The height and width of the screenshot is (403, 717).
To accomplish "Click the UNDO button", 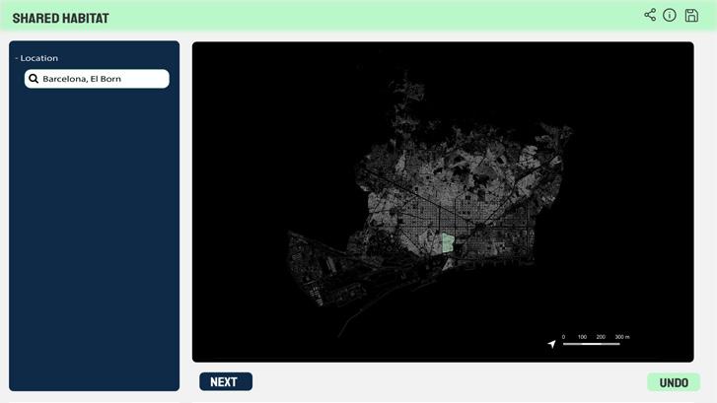I will pyautogui.click(x=674, y=382).
